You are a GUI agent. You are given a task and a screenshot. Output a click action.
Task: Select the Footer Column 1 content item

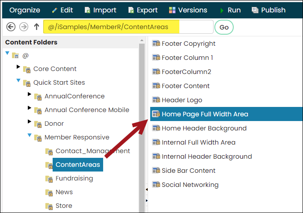[187, 58]
